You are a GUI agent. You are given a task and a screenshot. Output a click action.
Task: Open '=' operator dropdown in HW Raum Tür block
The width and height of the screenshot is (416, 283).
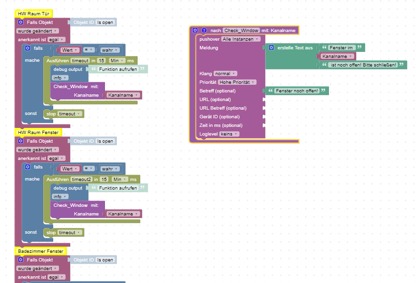89,50
